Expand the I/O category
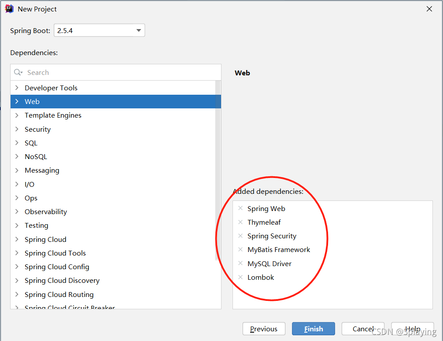The width and height of the screenshot is (443, 341). click(17, 184)
